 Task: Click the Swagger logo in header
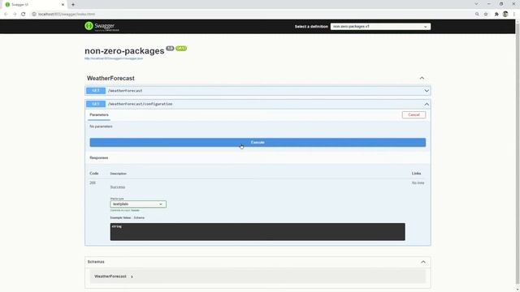(x=102, y=26)
